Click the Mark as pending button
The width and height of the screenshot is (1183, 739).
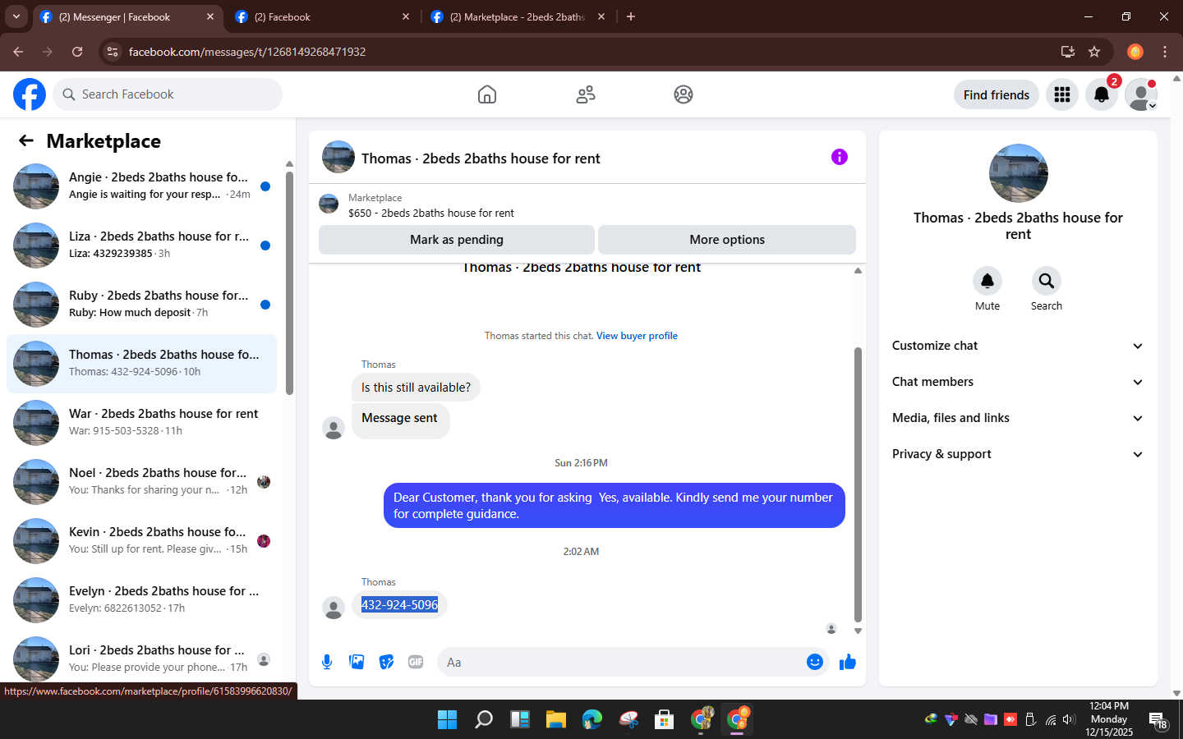(x=456, y=240)
